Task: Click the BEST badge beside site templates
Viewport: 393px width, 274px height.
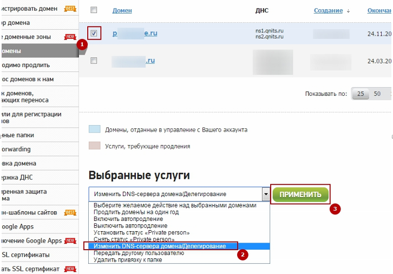Action: coord(70,213)
